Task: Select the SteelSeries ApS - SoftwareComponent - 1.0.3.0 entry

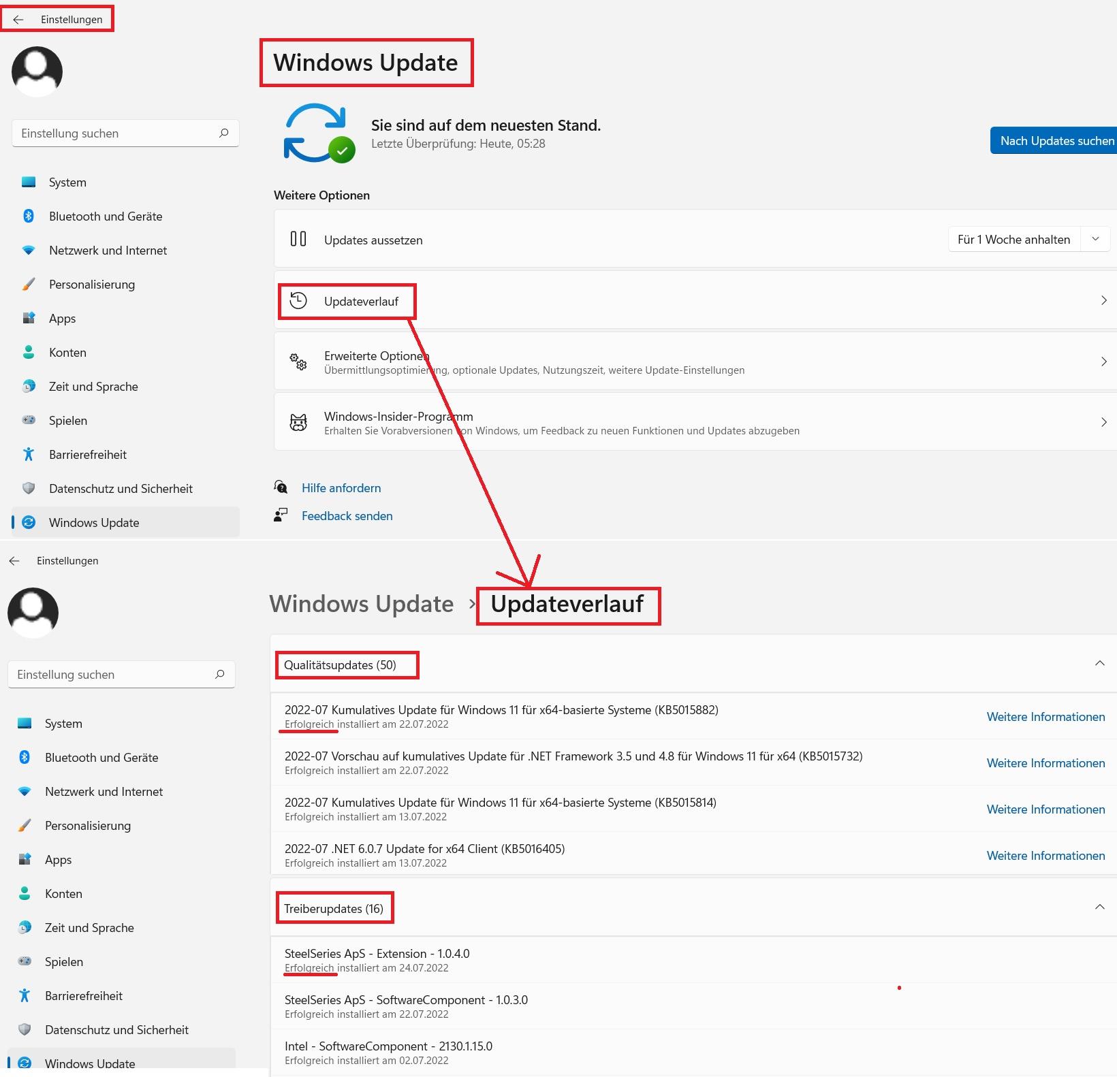Action: tap(693, 1006)
